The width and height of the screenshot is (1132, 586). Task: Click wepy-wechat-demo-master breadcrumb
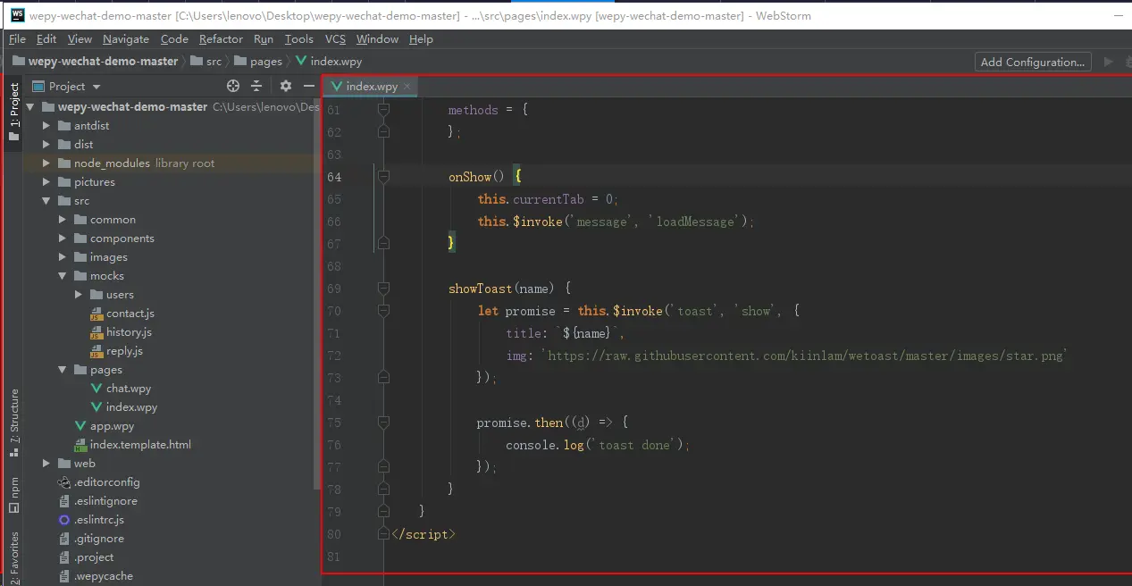click(x=96, y=62)
